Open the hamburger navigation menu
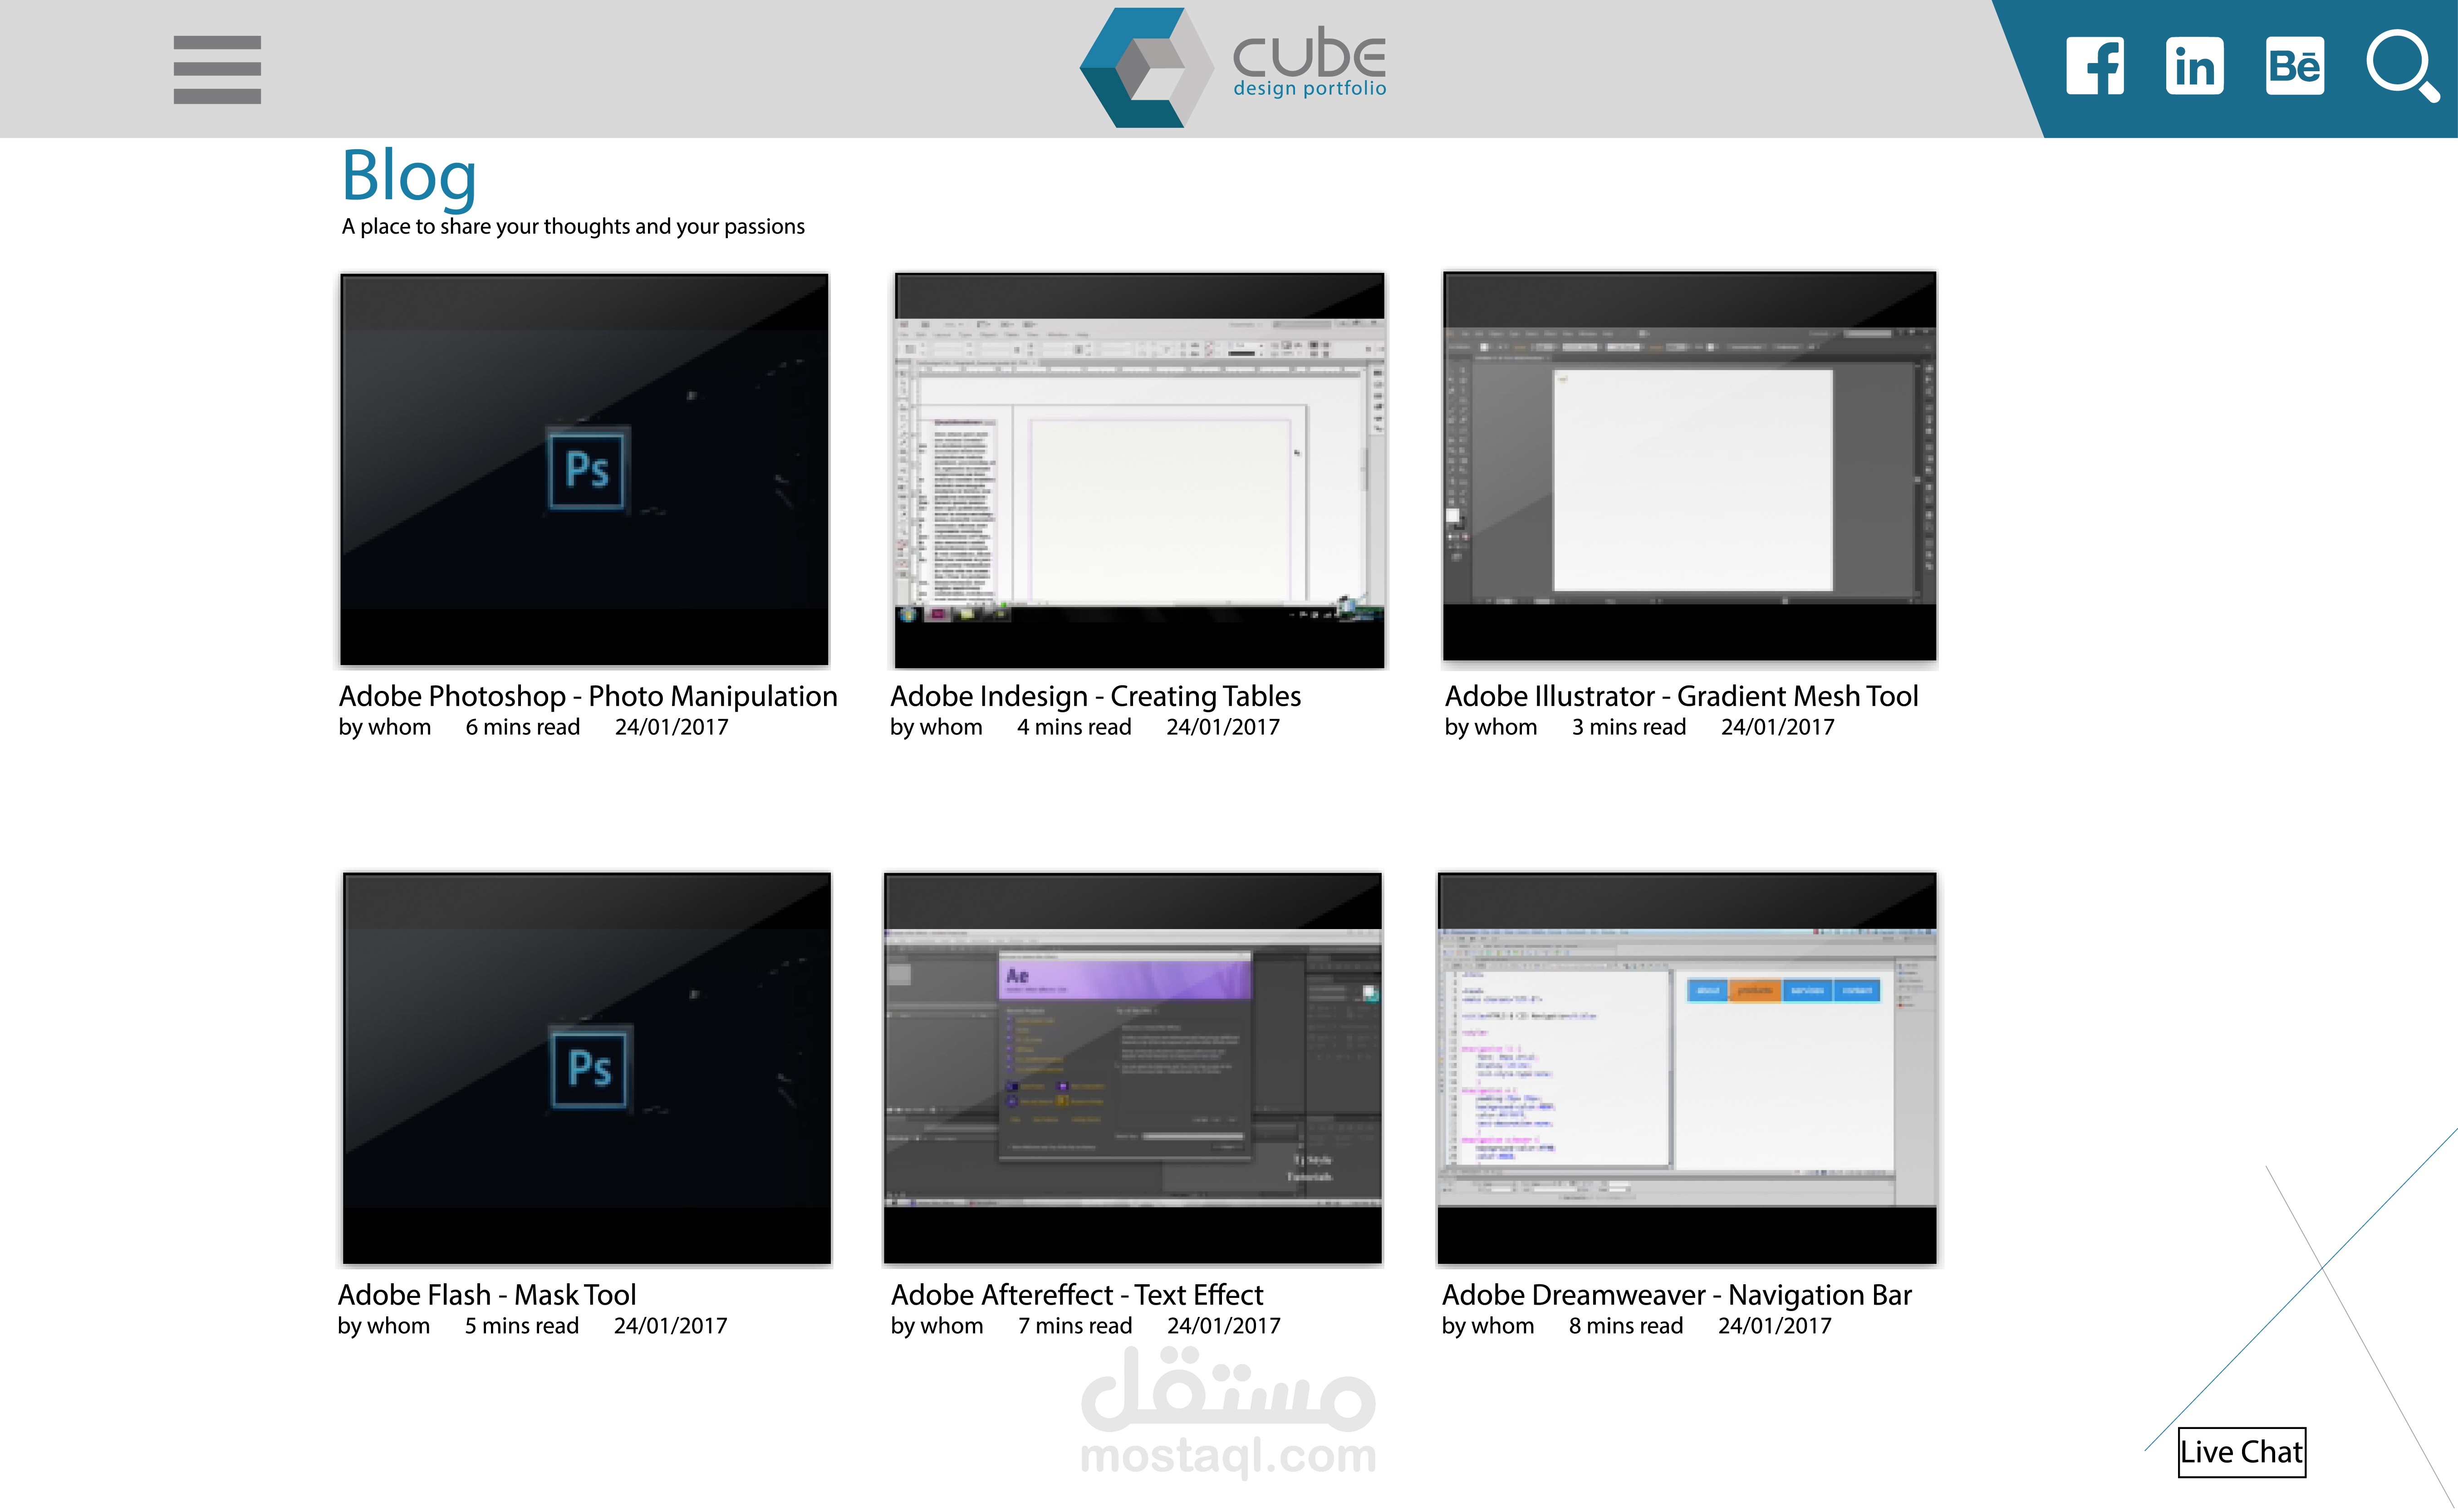 (x=217, y=69)
